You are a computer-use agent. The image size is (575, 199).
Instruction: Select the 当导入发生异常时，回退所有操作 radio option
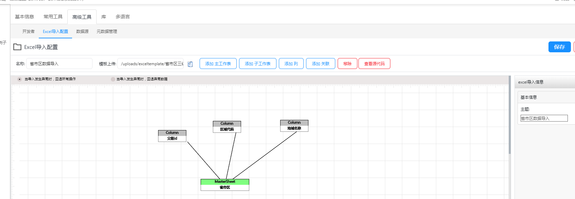(19, 79)
